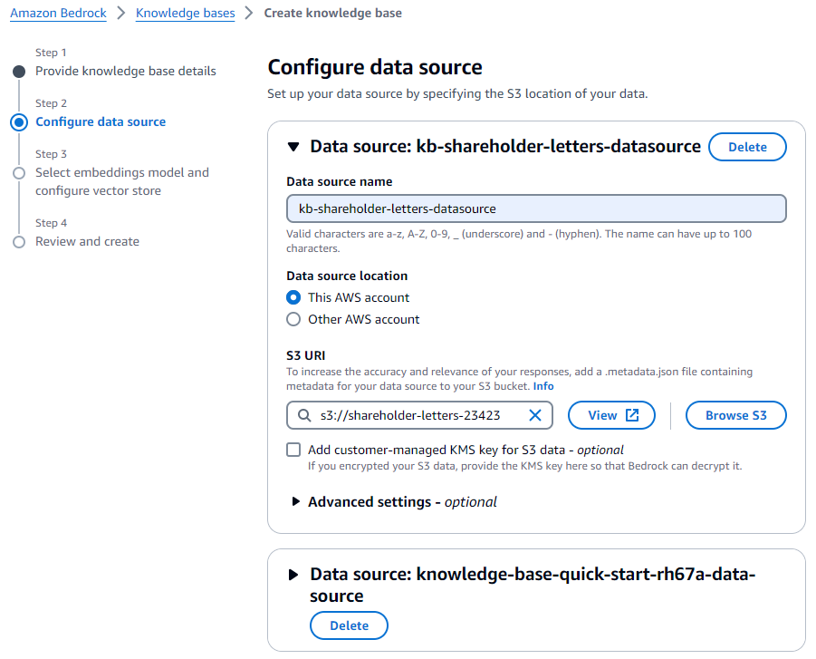Delete the knowledge-base-quick-start-rh67a data source
816x659 pixels.
point(349,625)
